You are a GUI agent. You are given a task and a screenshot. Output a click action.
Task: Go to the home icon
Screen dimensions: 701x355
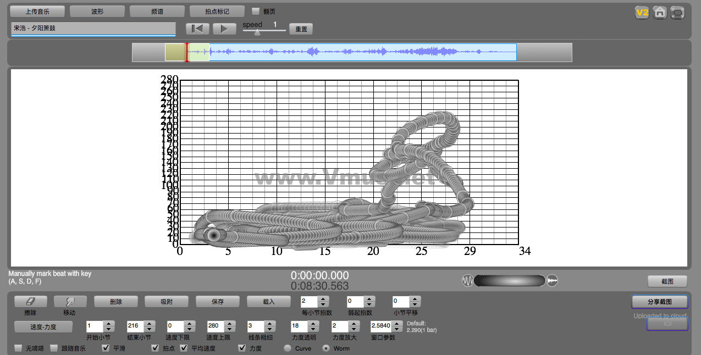coord(660,13)
